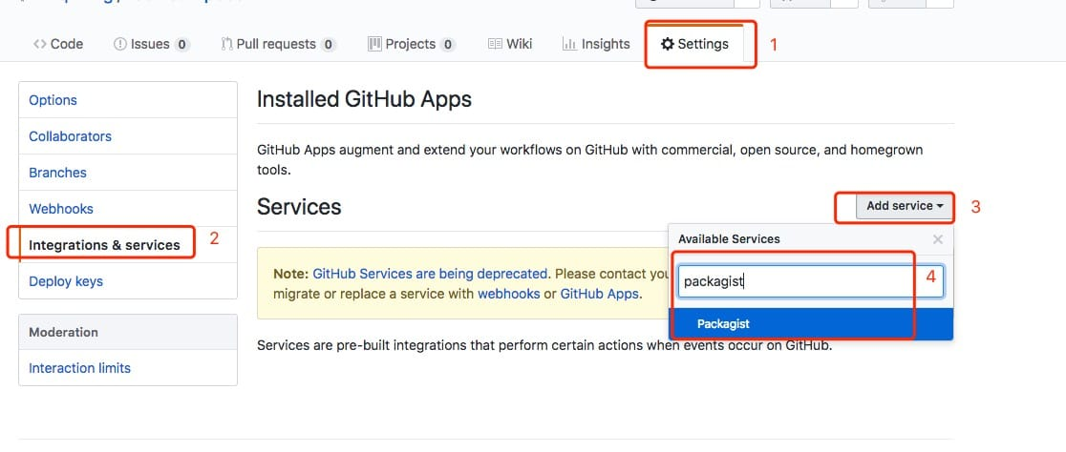Switch to the Projects tab
This screenshot has height=452, width=1066.
[x=411, y=44]
